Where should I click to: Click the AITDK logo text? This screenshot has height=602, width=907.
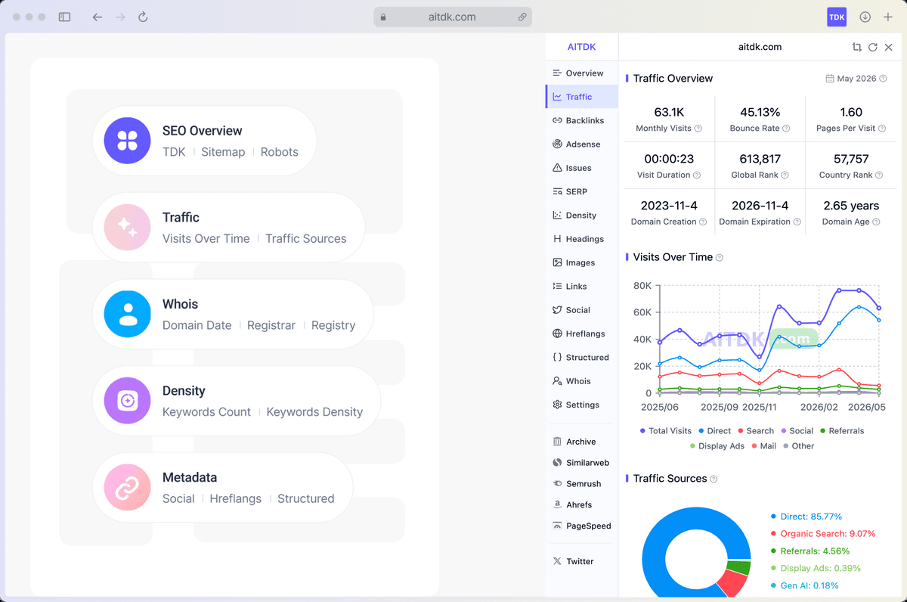(x=582, y=47)
